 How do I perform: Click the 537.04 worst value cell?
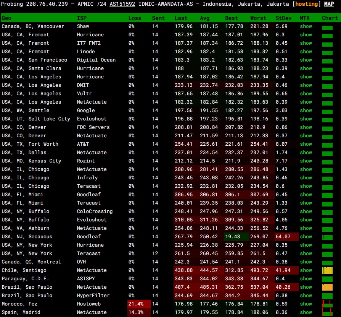click(x=262, y=287)
